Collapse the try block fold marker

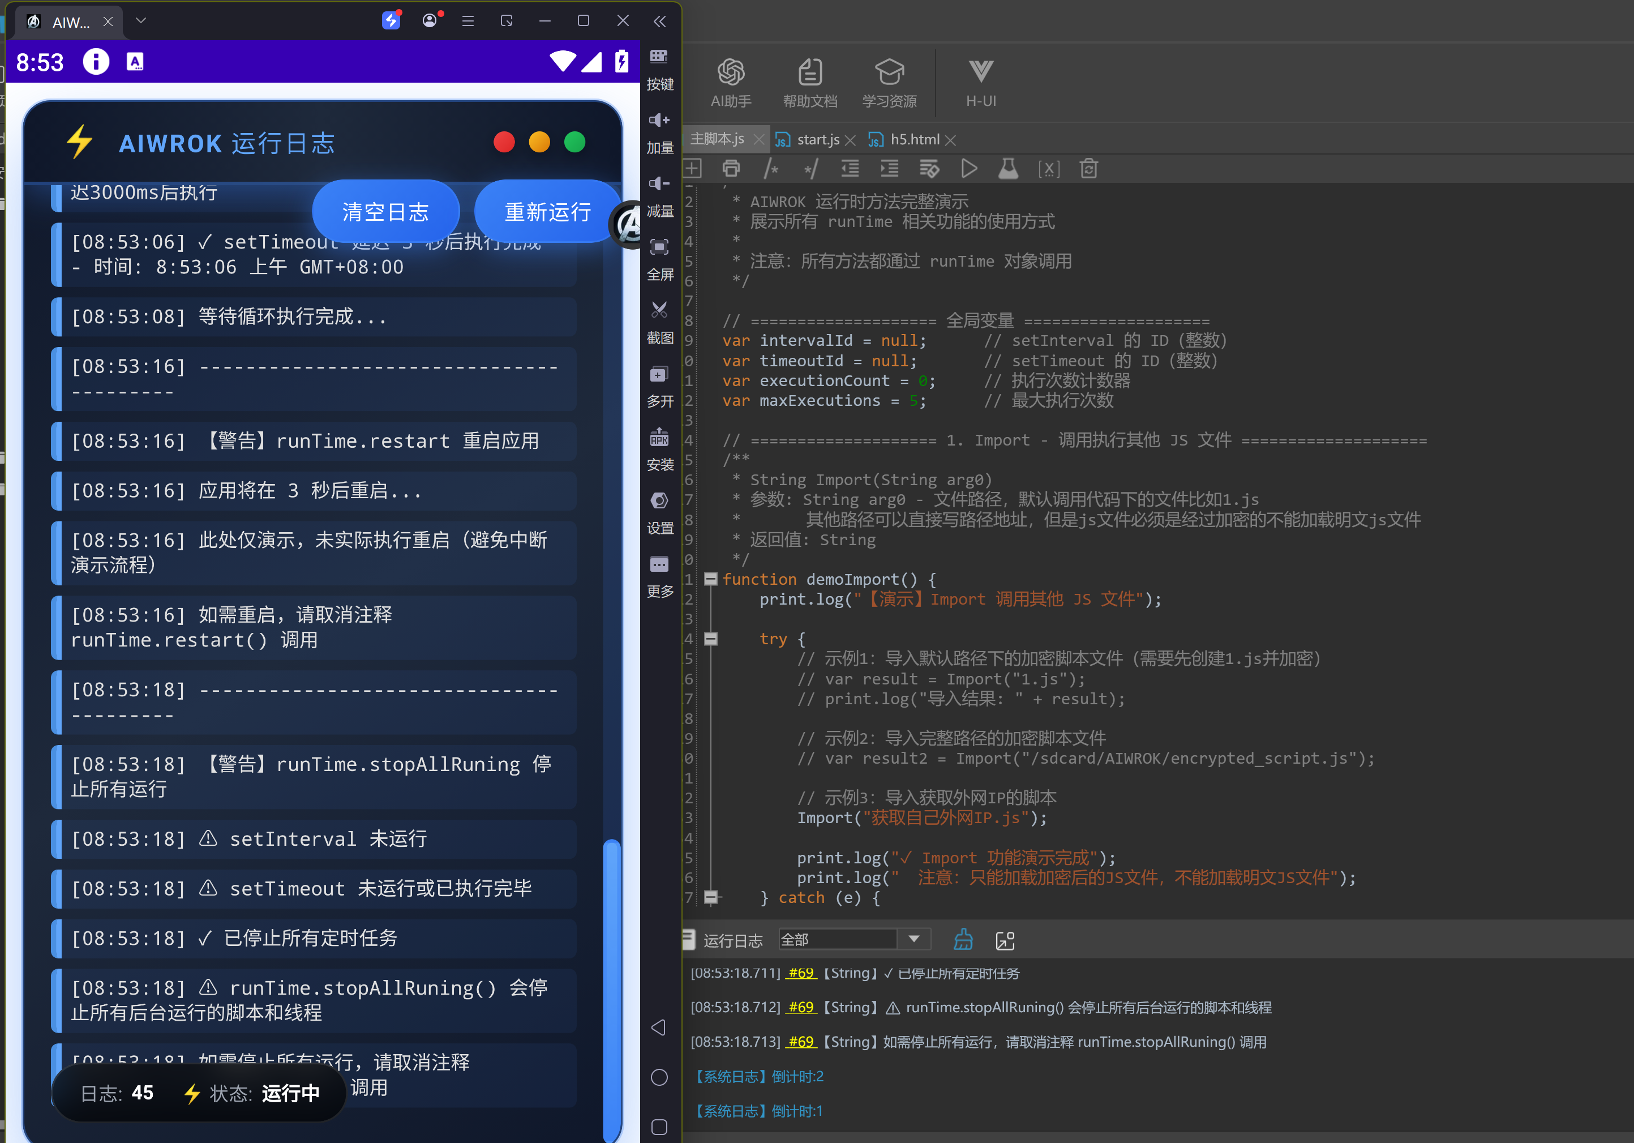[710, 639]
